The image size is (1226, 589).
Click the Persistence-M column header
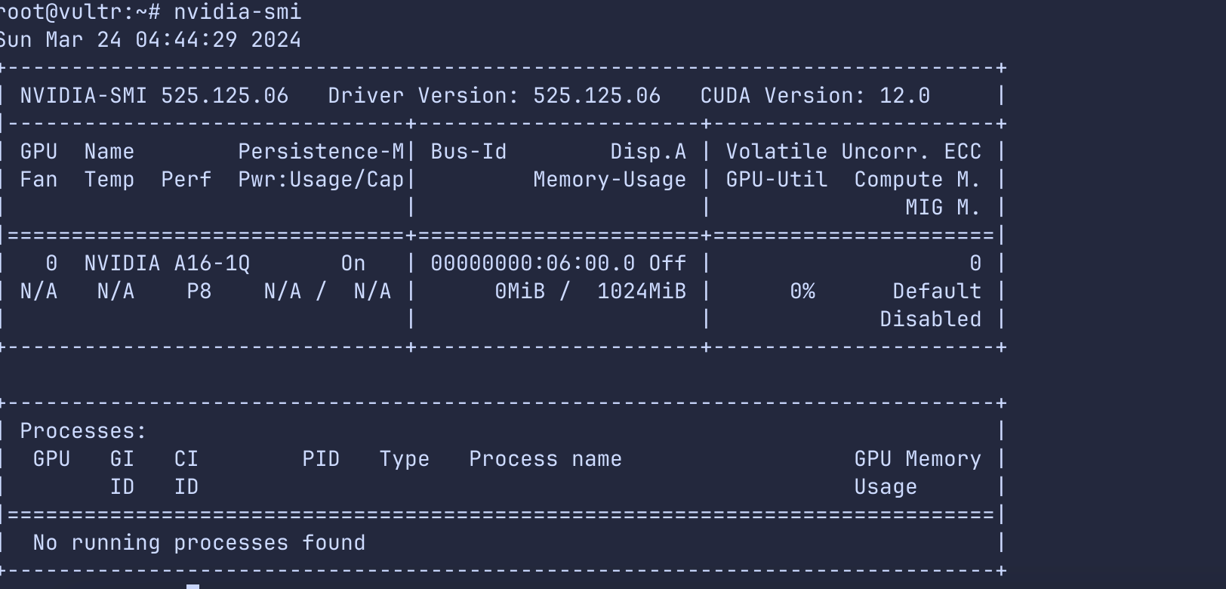tap(321, 152)
